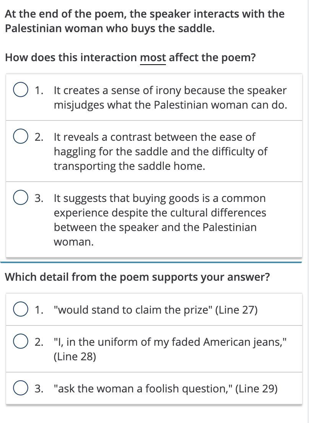
Task: Click the underlined word "most" in the question
Action: point(153,58)
